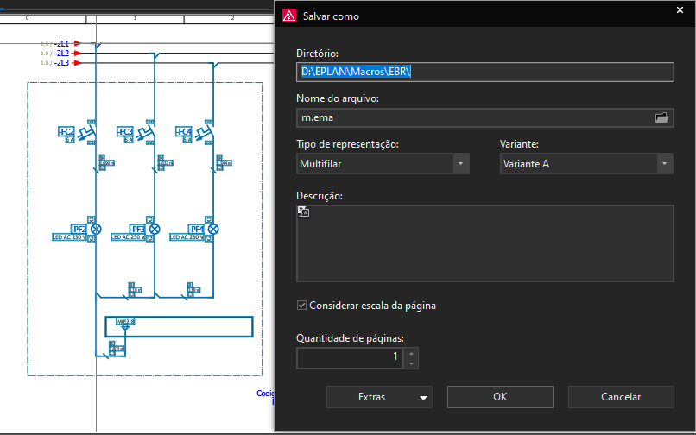Select the FC2 circuit breaker symbol
The image size is (696, 435).
point(85,133)
